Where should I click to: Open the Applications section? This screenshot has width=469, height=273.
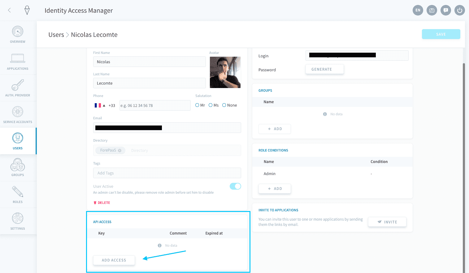(x=18, y=61)
